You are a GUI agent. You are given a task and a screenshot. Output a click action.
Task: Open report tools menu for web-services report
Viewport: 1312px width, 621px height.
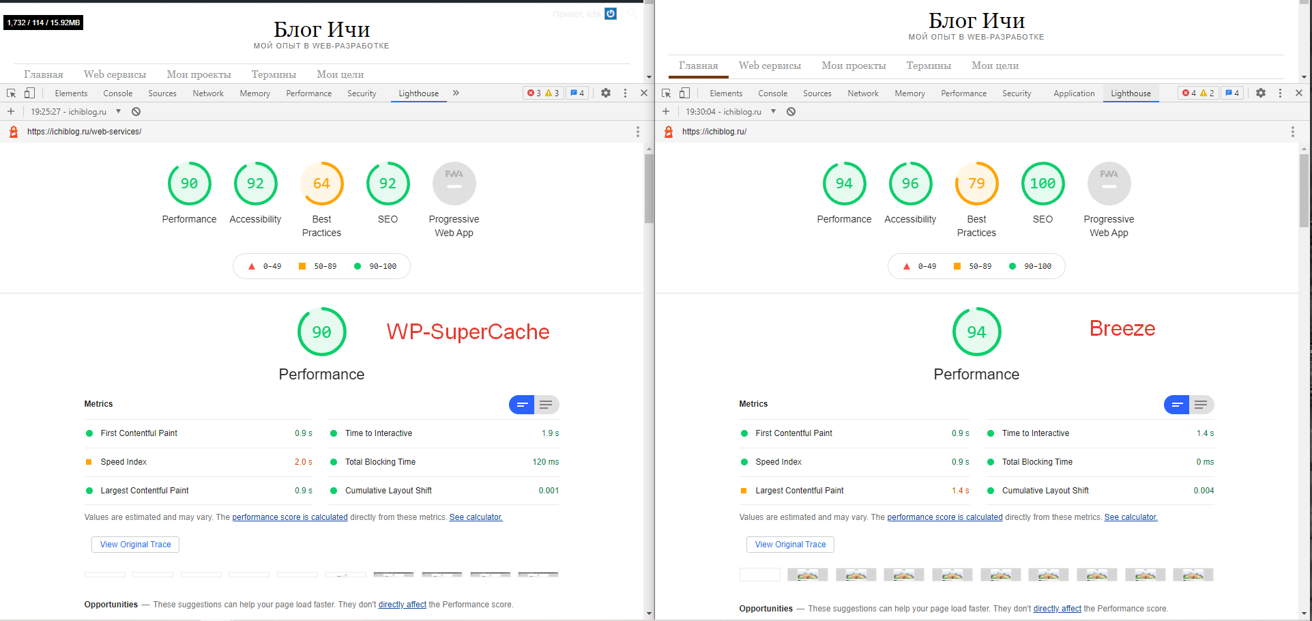[638, 132]
